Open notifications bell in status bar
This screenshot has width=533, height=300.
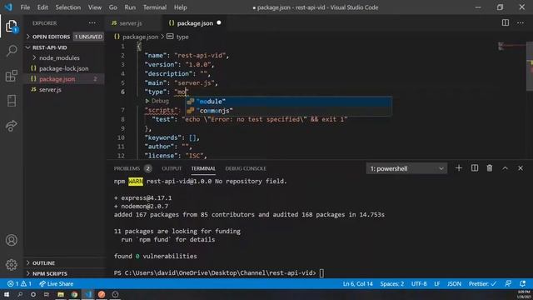pos(522,283)
